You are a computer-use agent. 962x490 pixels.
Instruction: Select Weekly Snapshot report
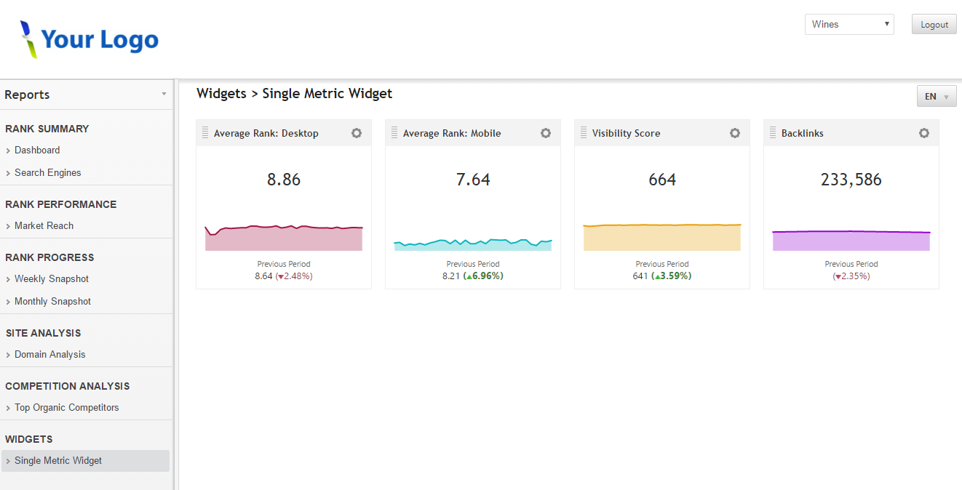(x=52, y=278)
